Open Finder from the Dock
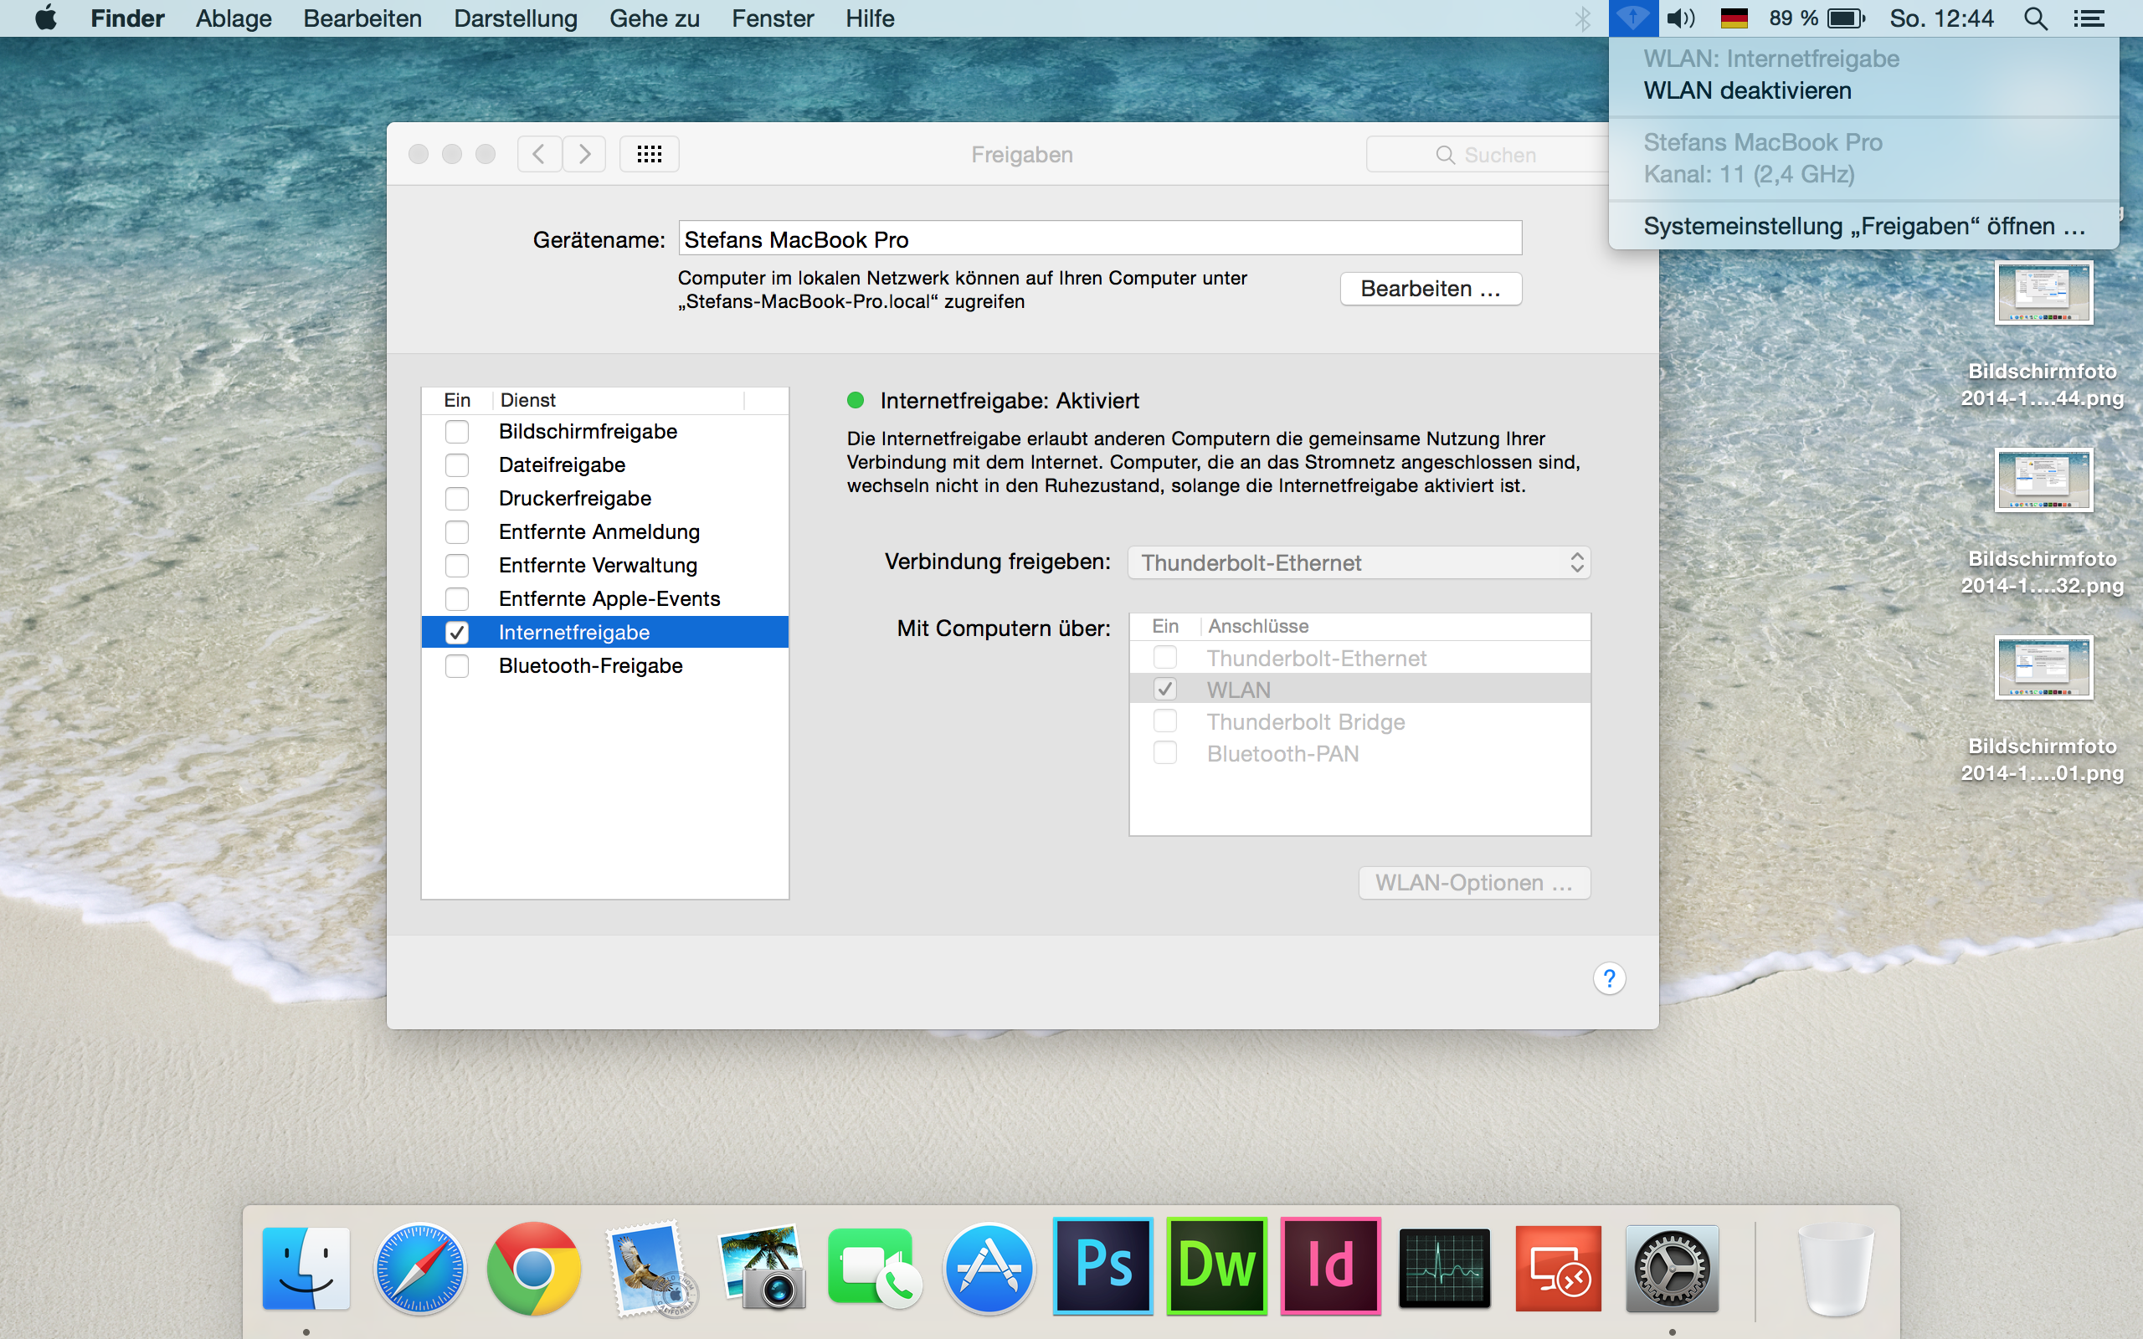Screen dimensions: 2143x1339 tap(306, 1267)
